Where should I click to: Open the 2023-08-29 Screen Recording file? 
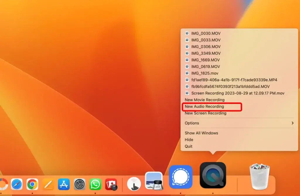coord(238,93)
